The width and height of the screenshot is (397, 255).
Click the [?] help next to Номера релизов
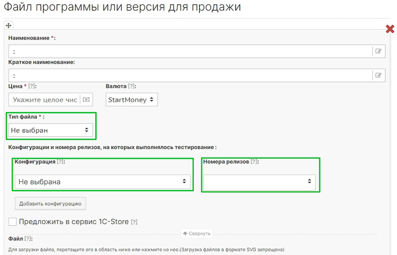(x=254, y=162)
